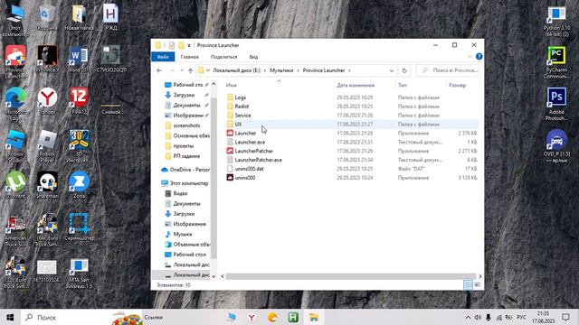Open the Quick Access Toolbar dropdown
579x325 pixels.
point(189,45)
